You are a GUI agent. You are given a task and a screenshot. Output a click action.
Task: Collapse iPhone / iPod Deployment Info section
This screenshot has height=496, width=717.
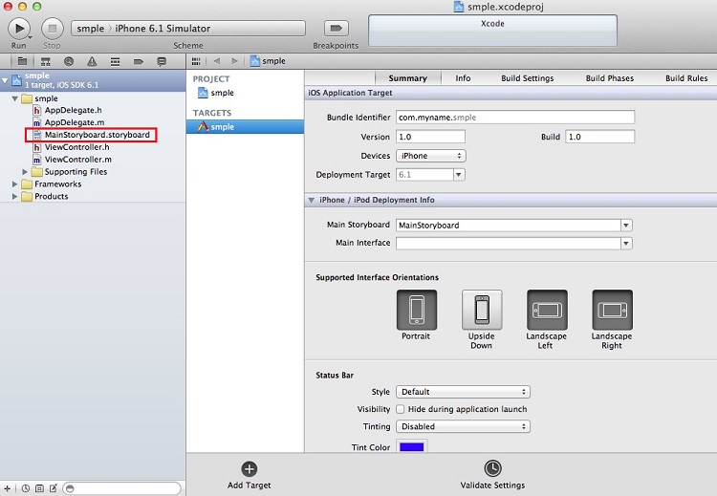point(312,200)
